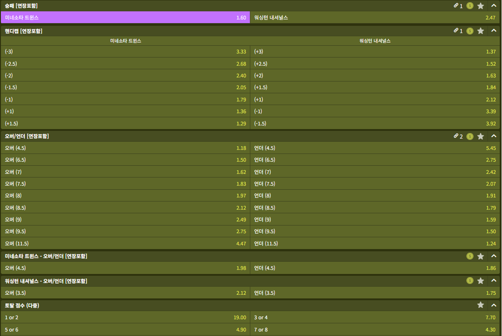502x336 pixels.
Task: Select 언더 (4.5) at 5.45 in game totals
Action: [375, 148]
